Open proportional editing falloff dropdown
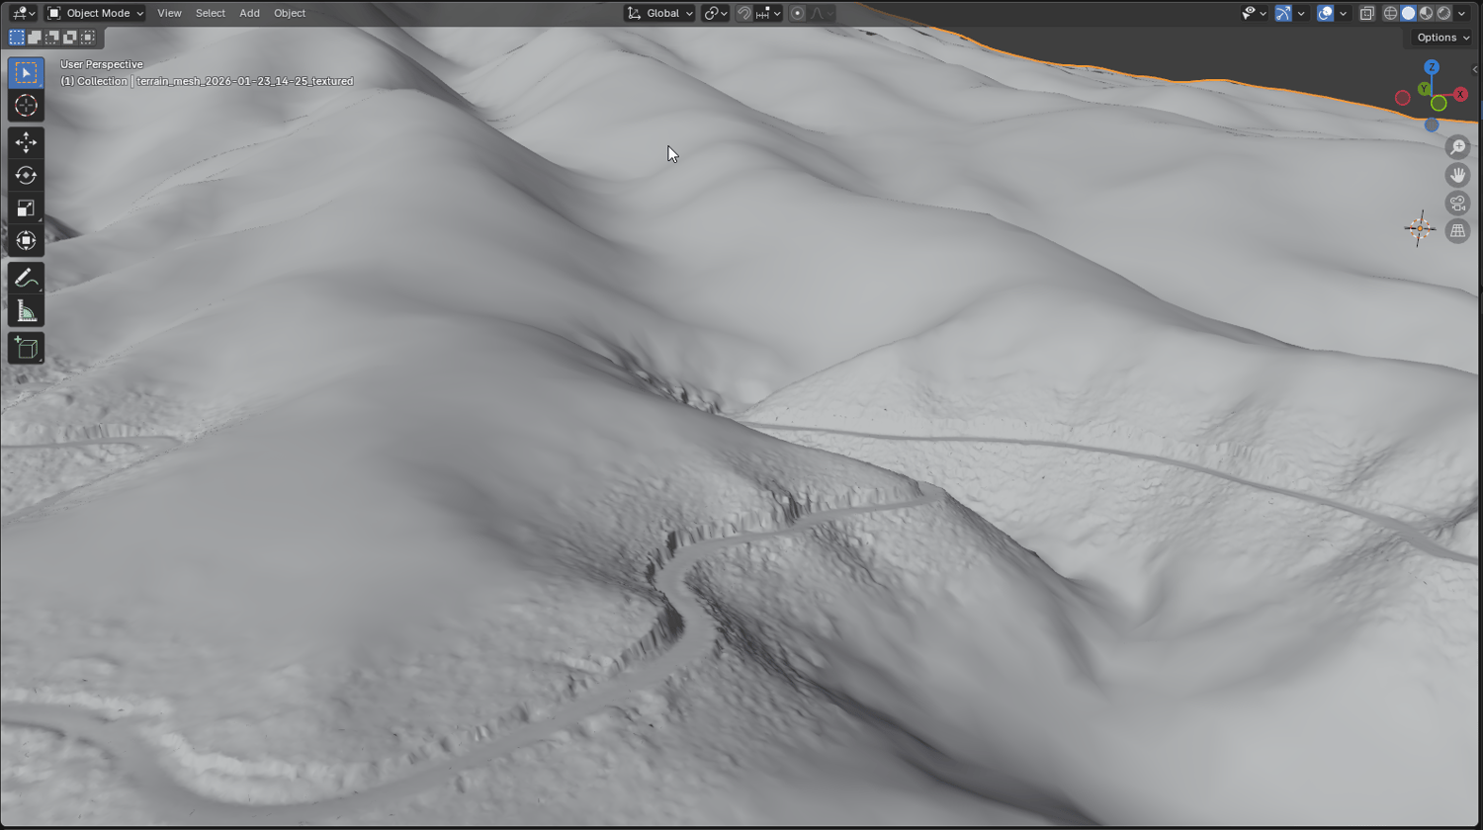The image size is (1483, 830). pyautogui.click(x=821, y=13)
